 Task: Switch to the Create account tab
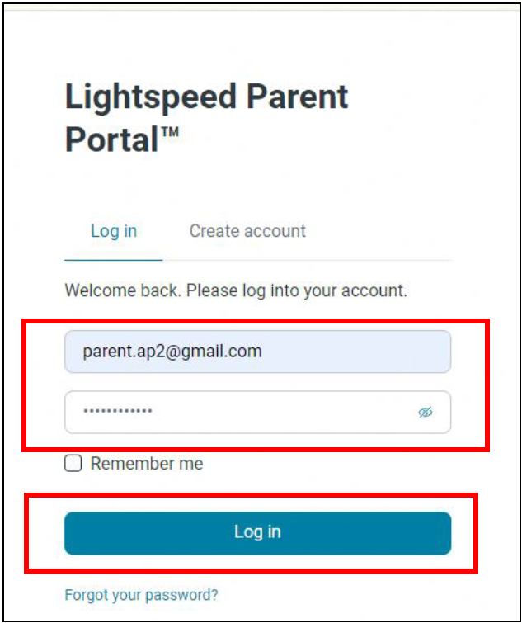click(247, 231)
